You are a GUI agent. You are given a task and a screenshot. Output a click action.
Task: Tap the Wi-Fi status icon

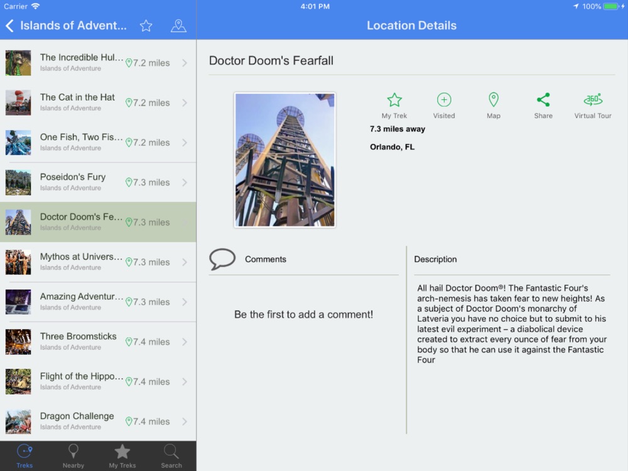point(36,6)
